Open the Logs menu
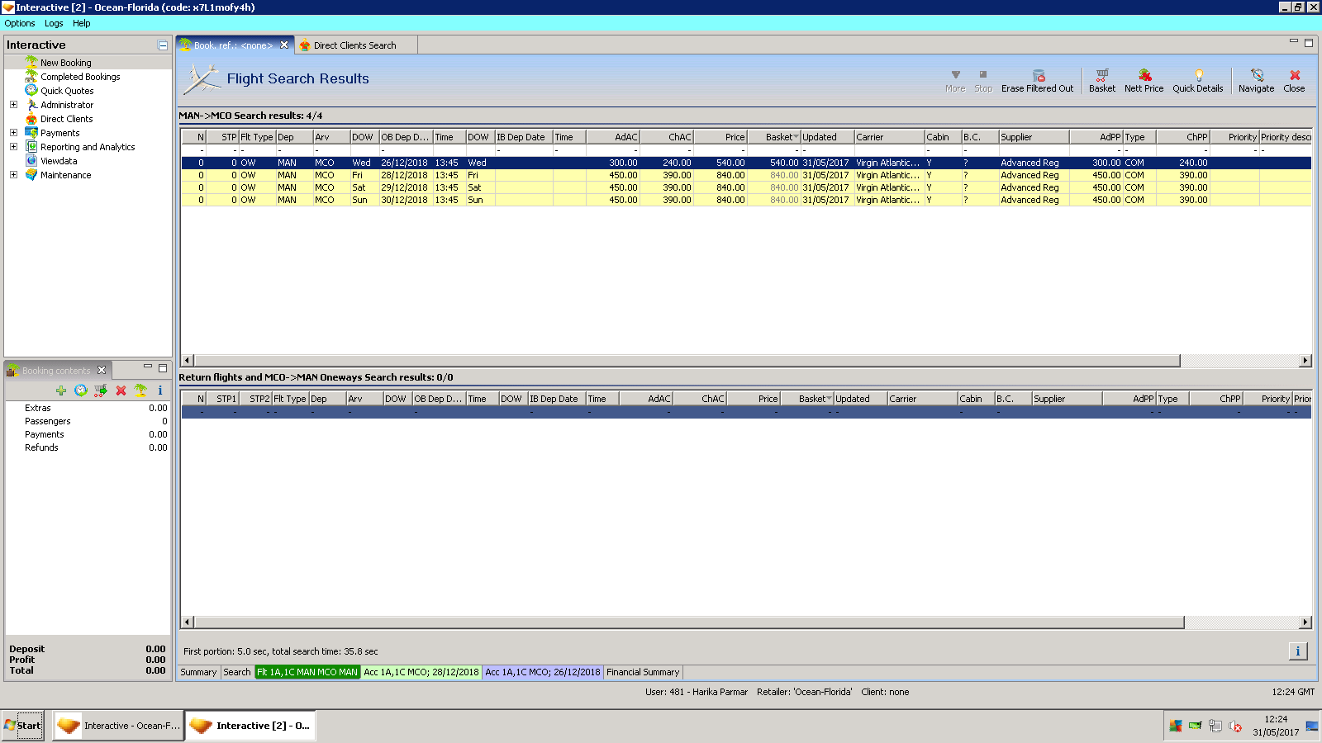Screen dimensions: 1322x743 click(54, 23)
